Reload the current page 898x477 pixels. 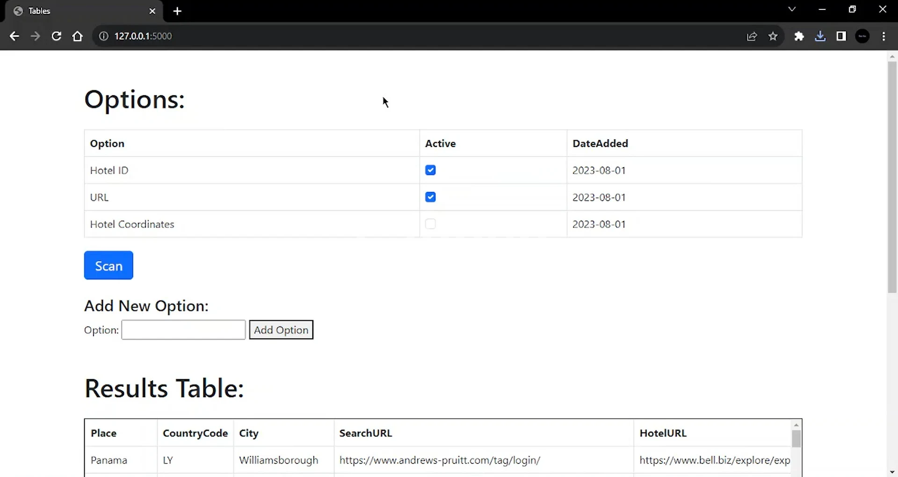(x=56, y=36)
